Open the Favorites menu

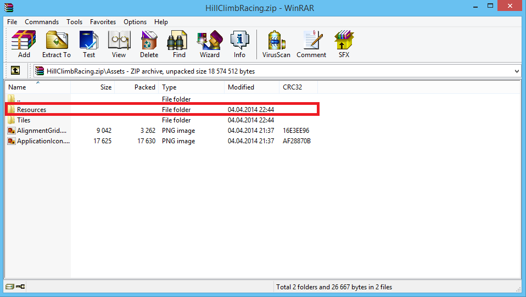point(103,22)
